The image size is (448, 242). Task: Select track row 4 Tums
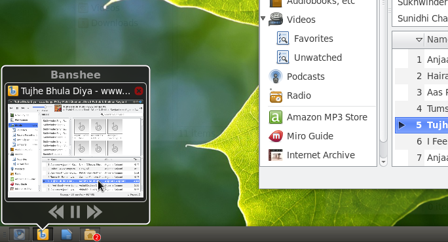coord(421,109)
